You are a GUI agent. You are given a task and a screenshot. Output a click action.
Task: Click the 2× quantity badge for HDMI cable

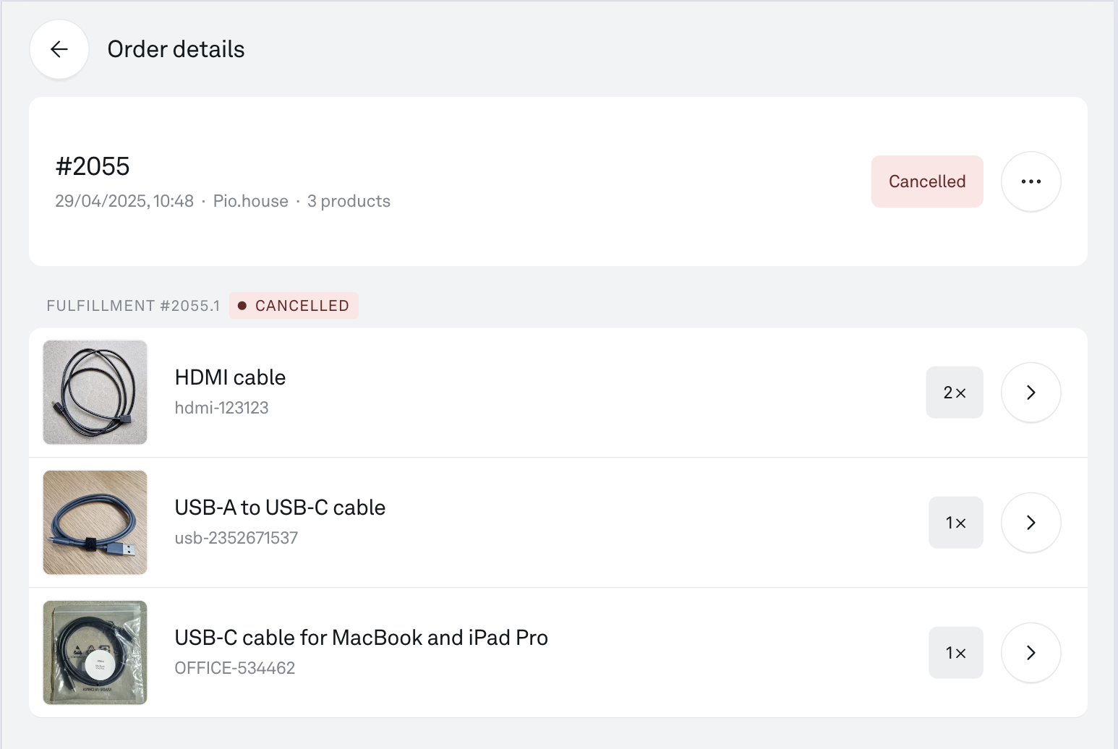tap(955, 393)
